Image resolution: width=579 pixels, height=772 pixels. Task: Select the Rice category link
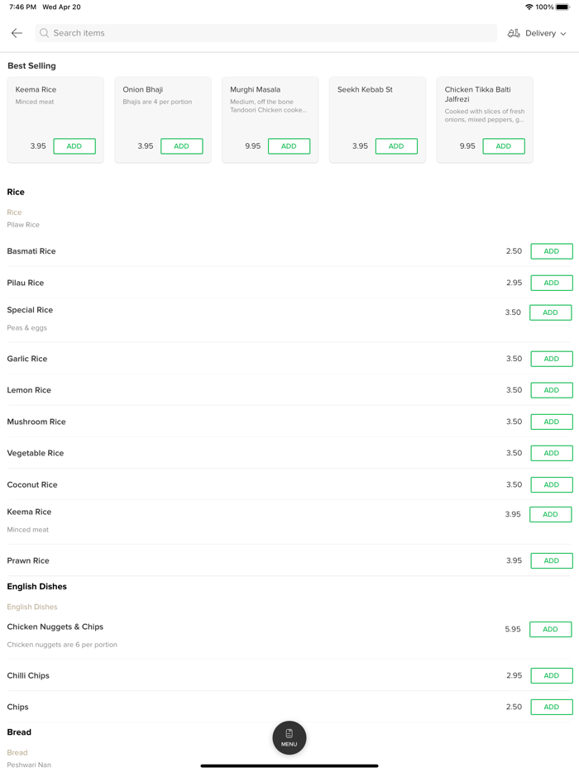click(x=15, y=212)
